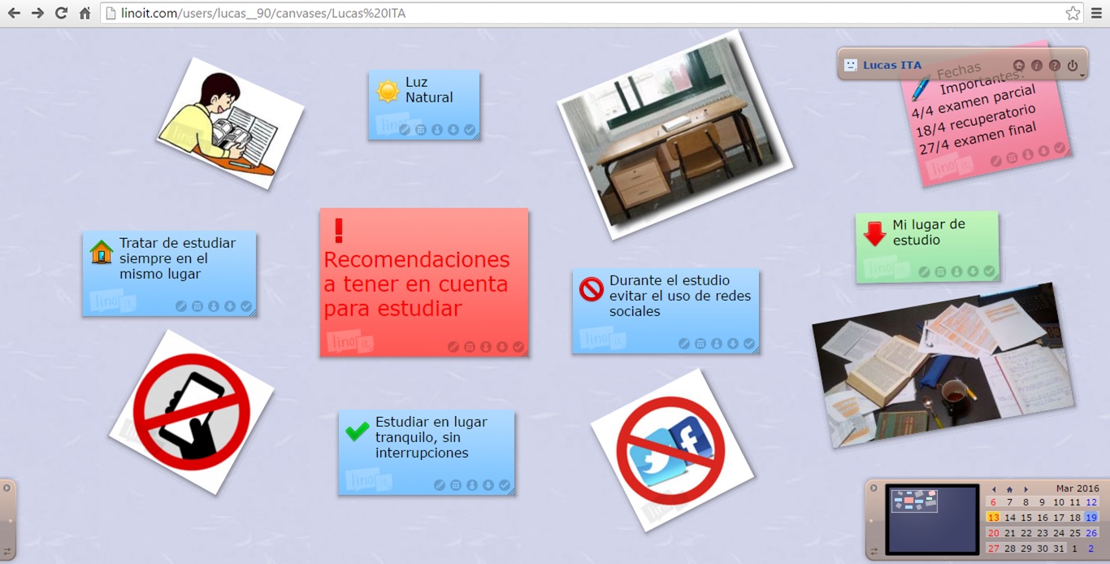Open the Lucas ITA canvas title link
The height and width of the screenshot is (564, 1110).
click(x=892, y=65)
